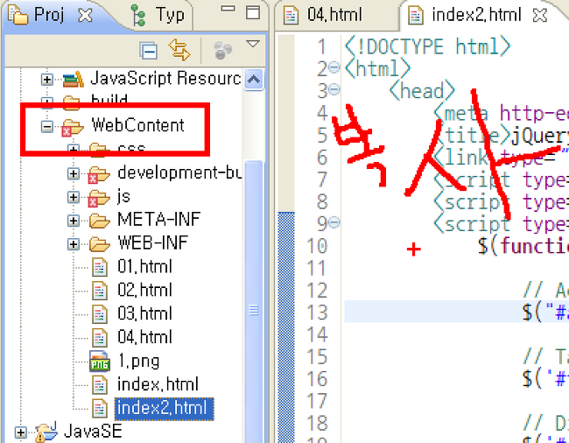Viewport: 569px width, 443px height.
Task: Click the 01.html file icon
Action: [100, 267]
